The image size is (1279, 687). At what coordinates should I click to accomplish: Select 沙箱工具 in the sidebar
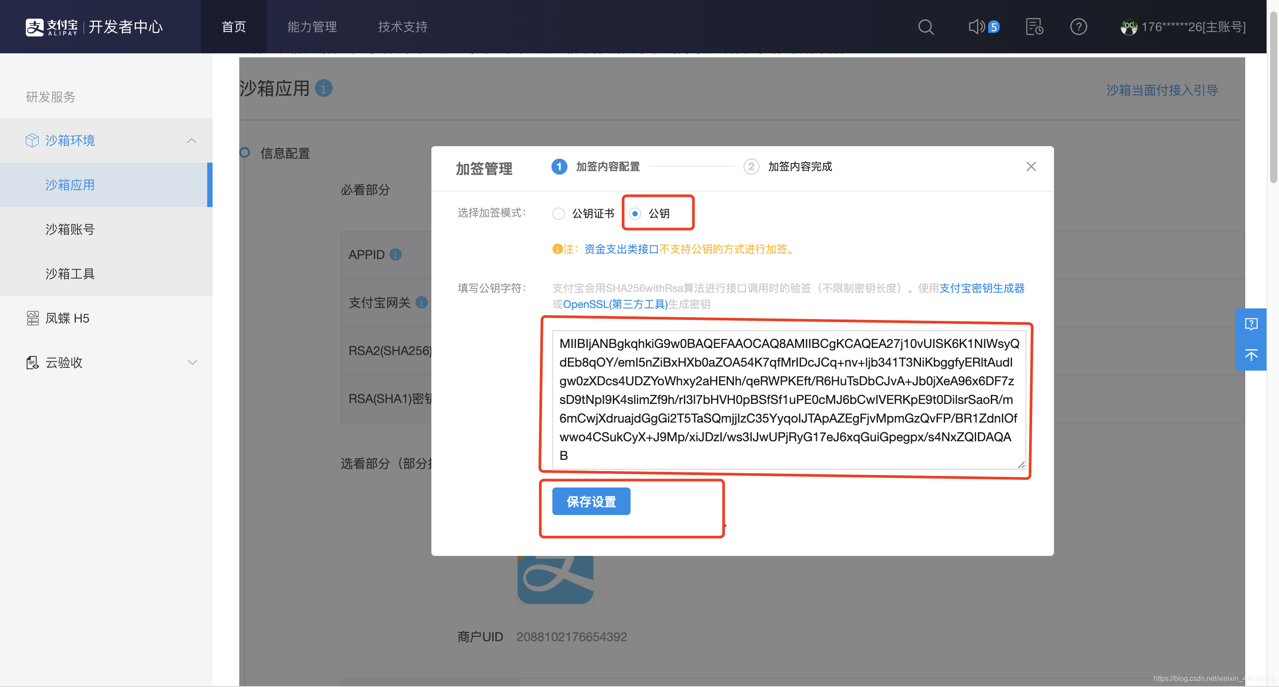click(x=106, y=274)
